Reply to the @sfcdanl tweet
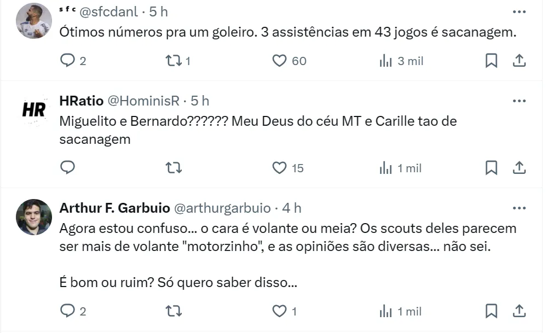 coord(67,61)
